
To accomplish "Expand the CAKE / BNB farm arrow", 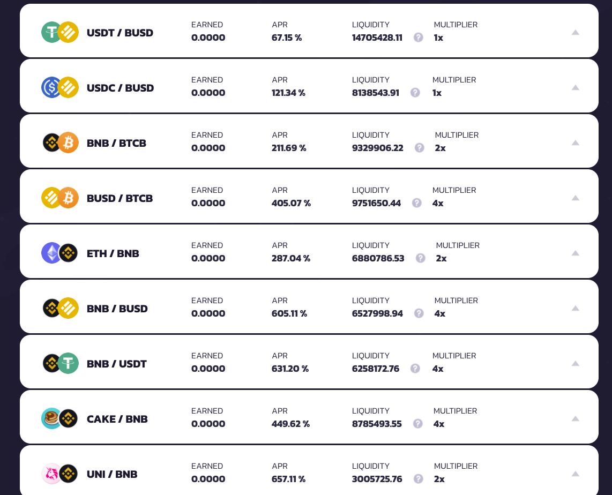I will (x=575, y=418).
